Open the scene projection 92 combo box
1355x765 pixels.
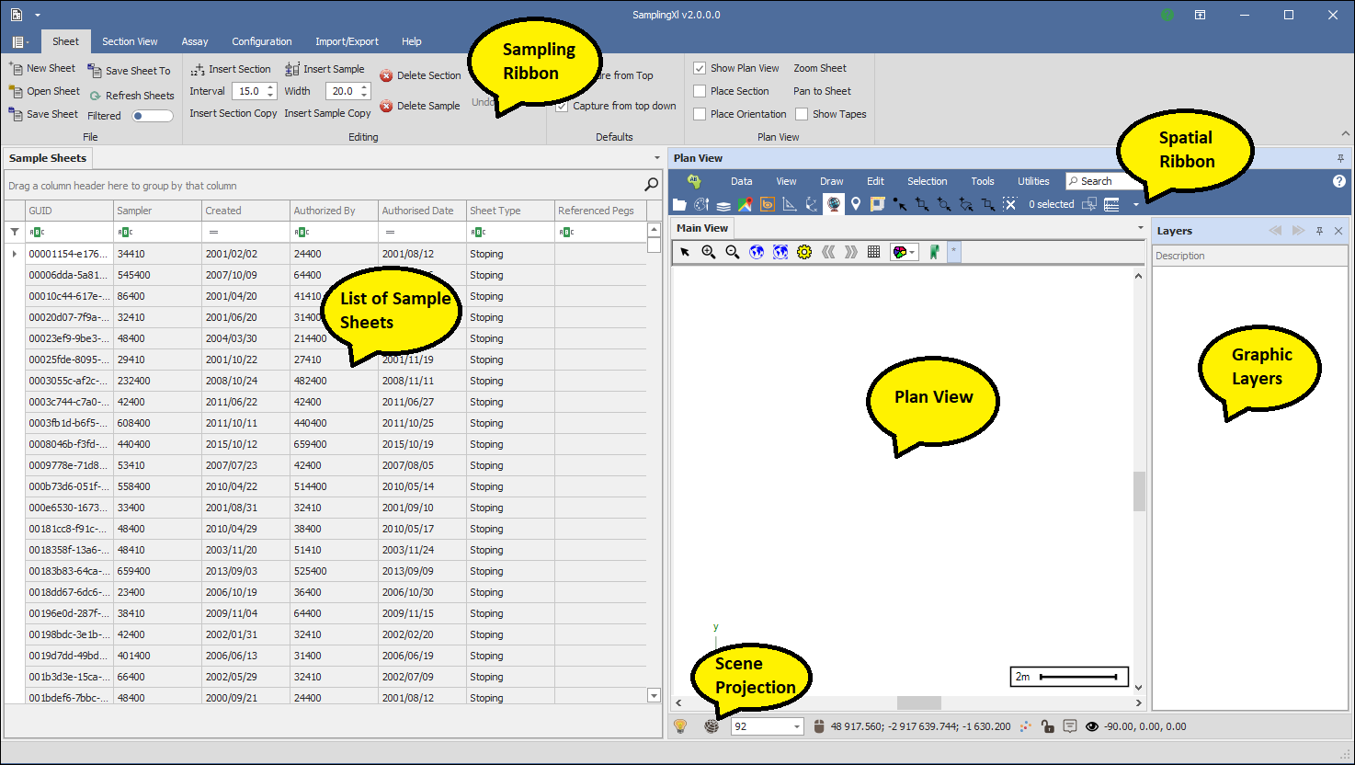(x=768, y=726)
